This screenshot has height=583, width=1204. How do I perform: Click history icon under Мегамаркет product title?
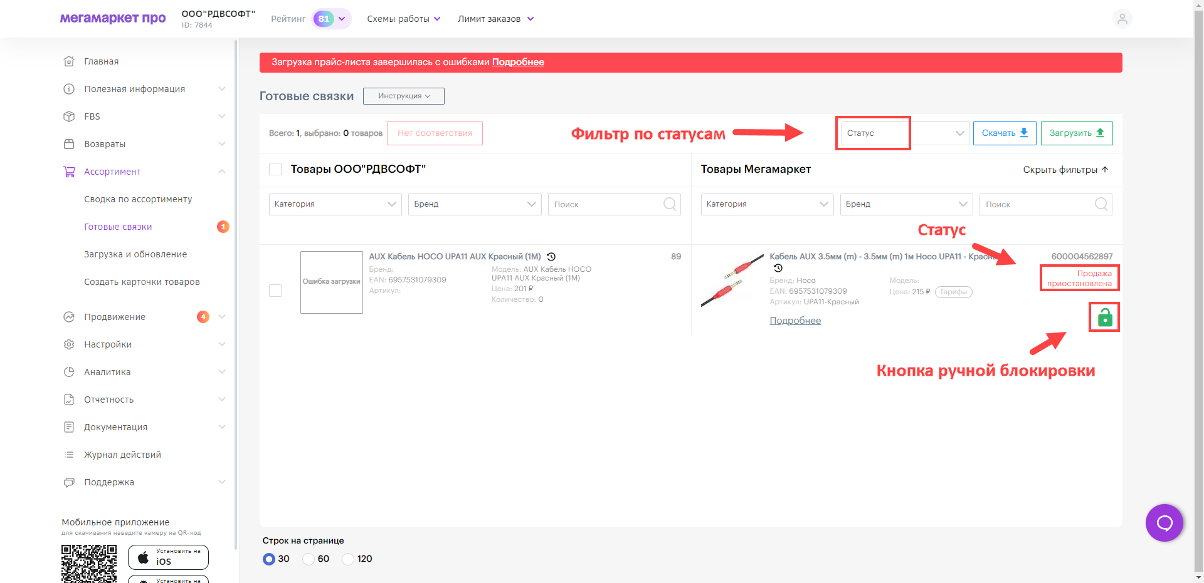click(778, 268)
